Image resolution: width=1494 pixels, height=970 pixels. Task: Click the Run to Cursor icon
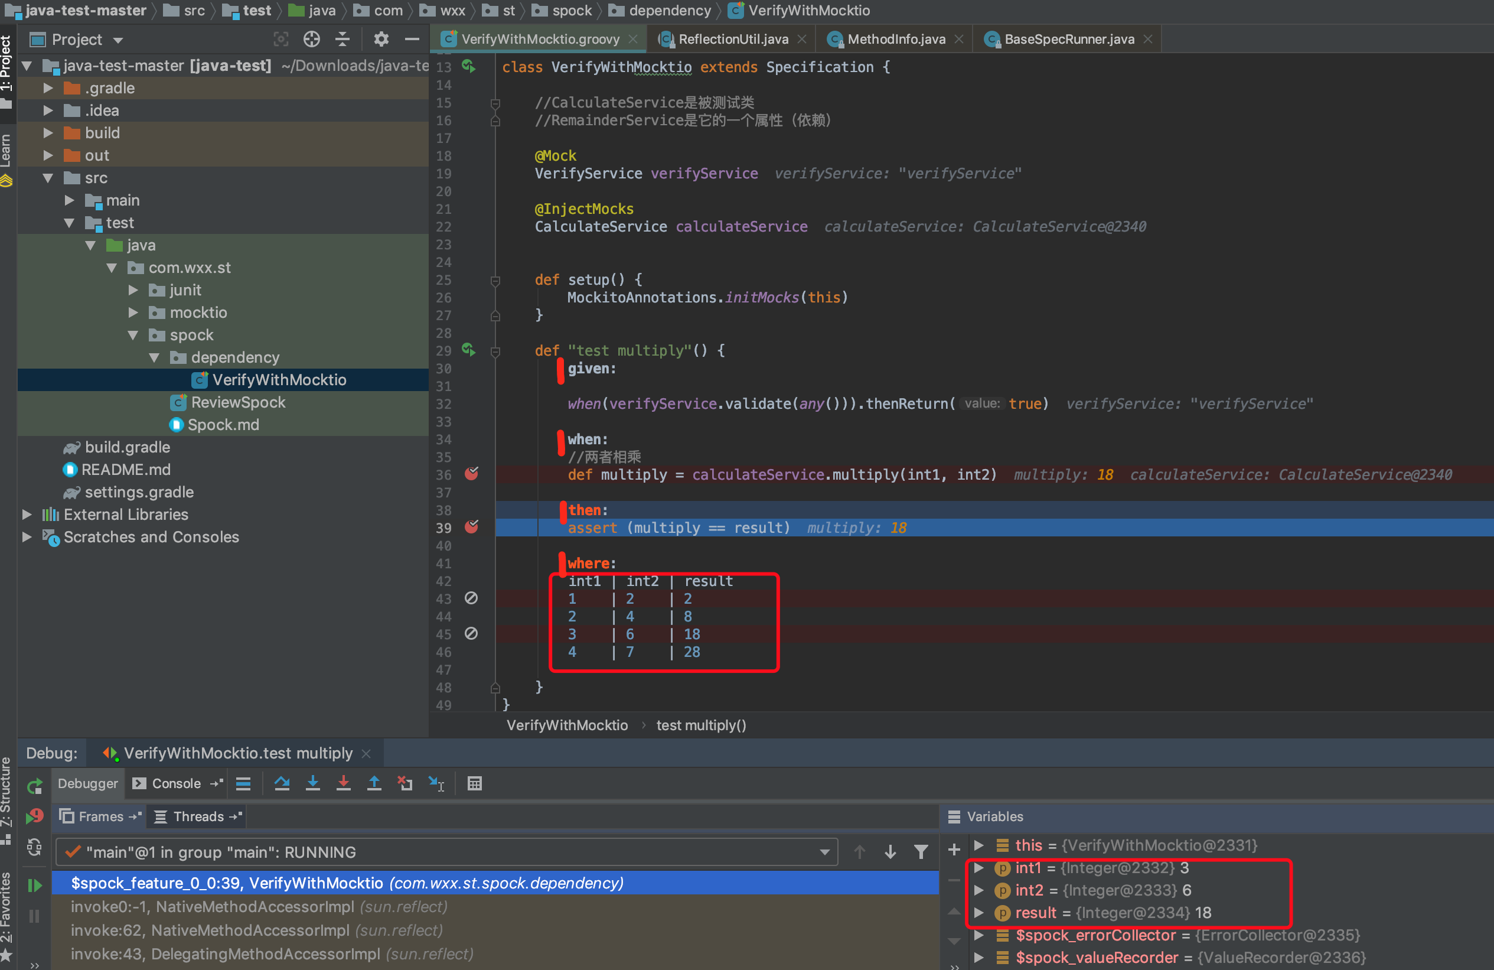pos(436,783)
